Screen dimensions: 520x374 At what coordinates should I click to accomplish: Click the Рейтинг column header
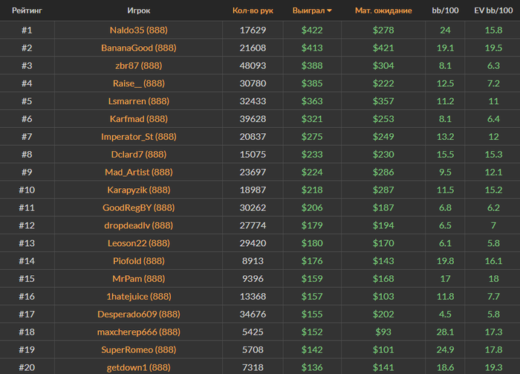27,10
